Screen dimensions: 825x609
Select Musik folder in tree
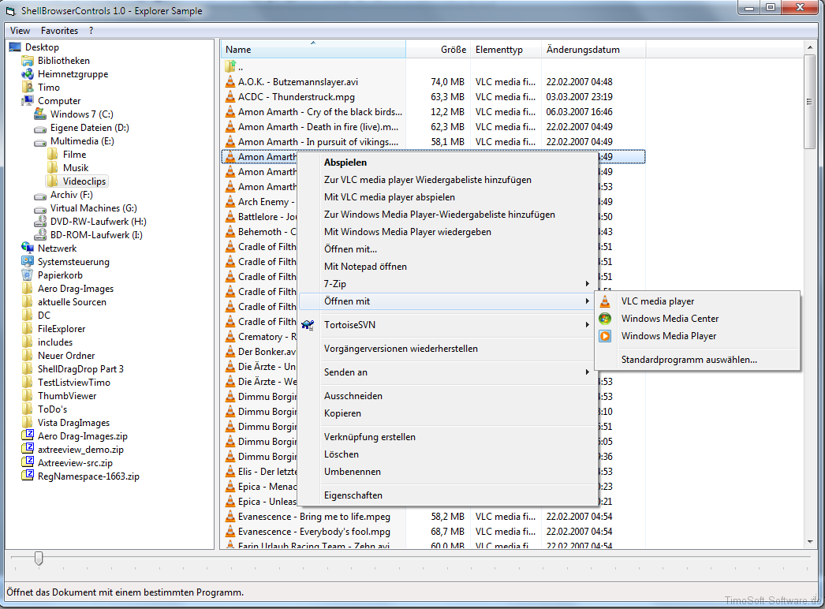[76, 168]
